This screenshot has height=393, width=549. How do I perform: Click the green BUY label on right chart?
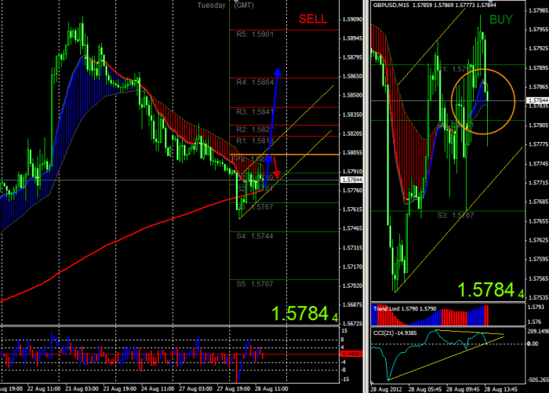(501, 20)
